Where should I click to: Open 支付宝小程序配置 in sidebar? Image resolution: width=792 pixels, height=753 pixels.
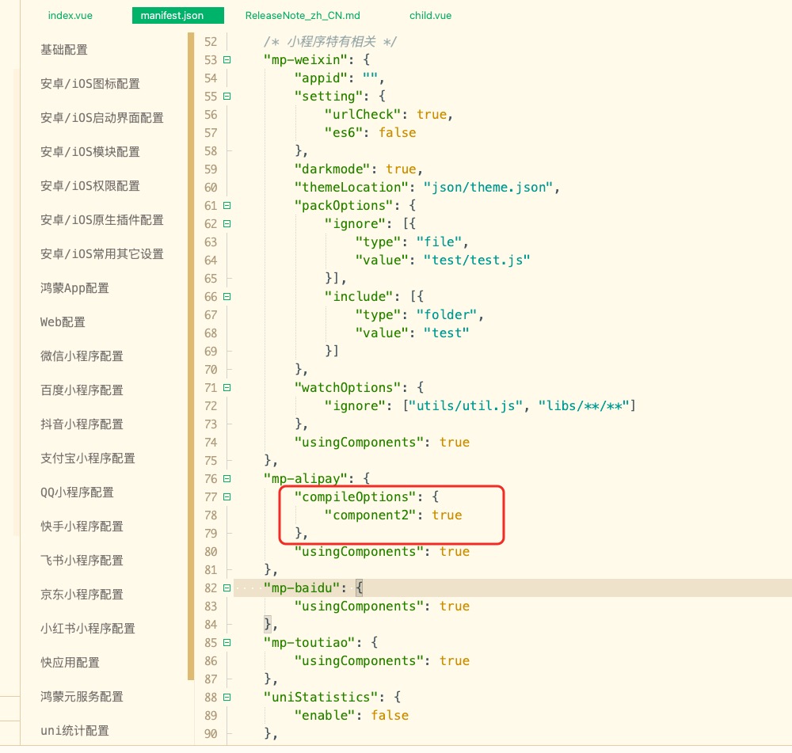[x=87, y=458]
